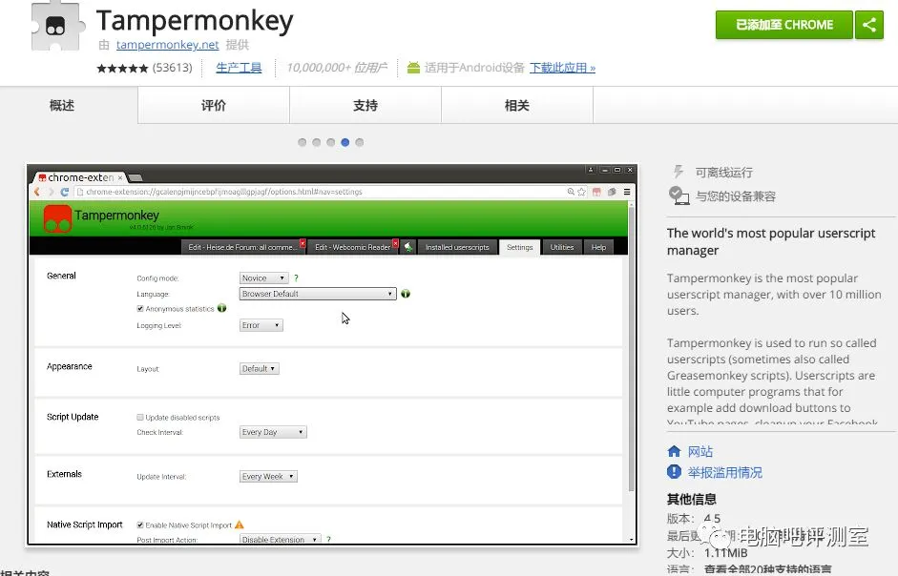Click the bookmark star in address bar
The image size is (898, 576).
[x=582, y=192]
